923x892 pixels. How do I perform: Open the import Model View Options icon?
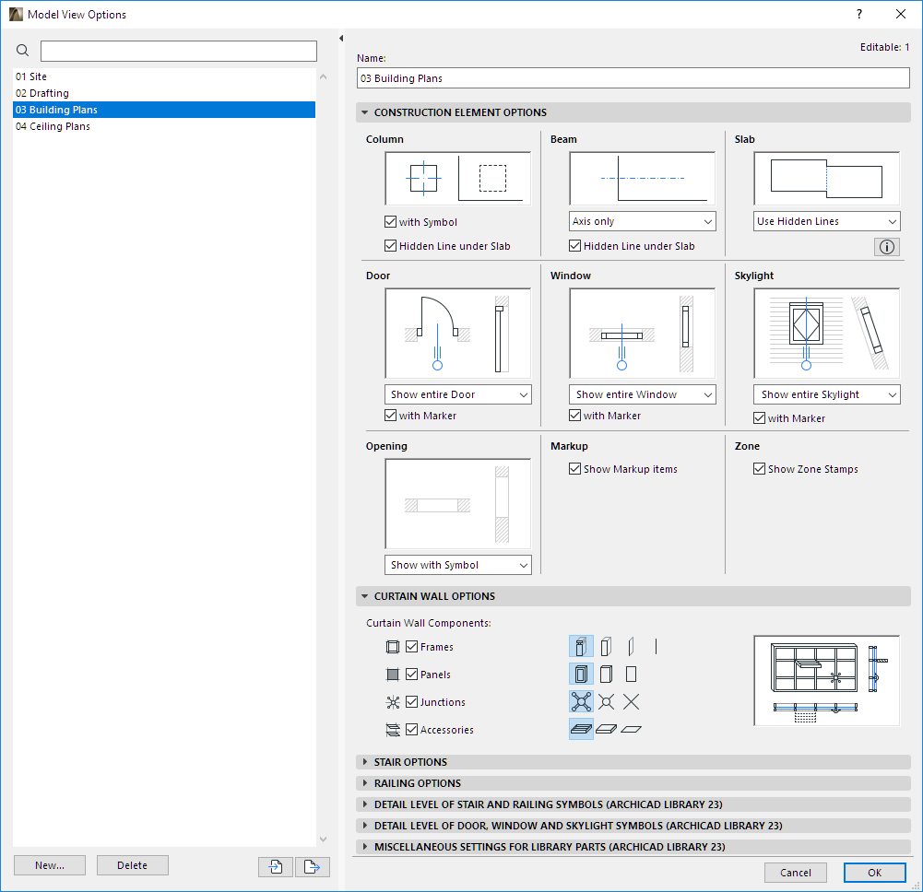pyautogui.click(x=275, y=866)
